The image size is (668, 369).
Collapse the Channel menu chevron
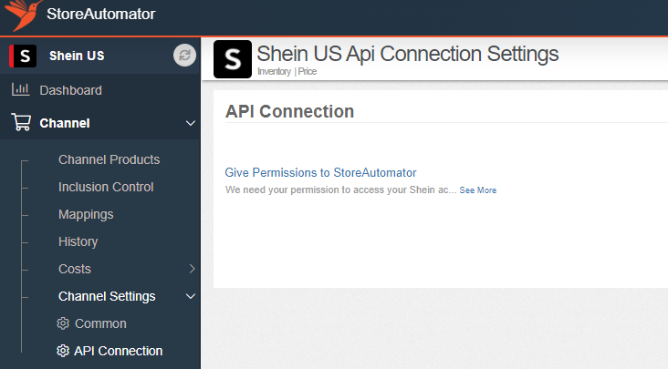pyautogui.click(x=191, y=123)
